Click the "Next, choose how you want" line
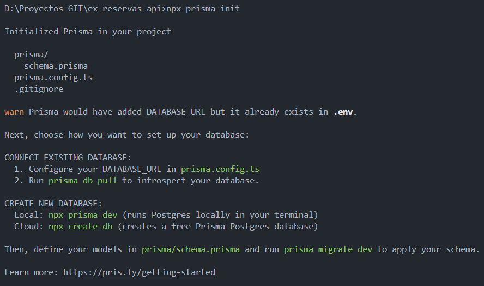 pos(126,135)
